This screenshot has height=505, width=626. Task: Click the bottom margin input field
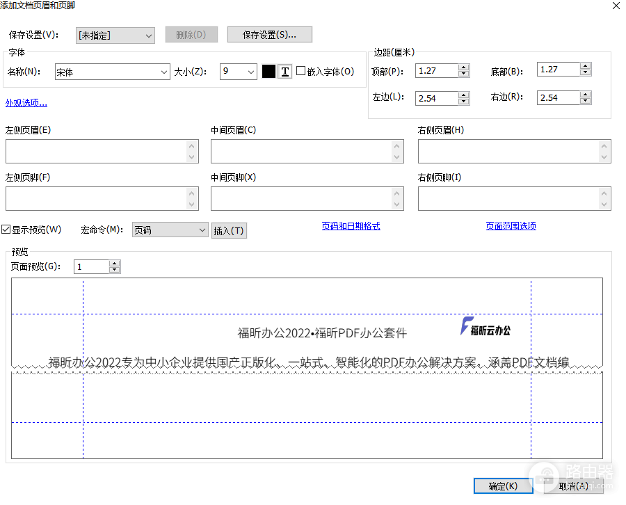[559, 69]
